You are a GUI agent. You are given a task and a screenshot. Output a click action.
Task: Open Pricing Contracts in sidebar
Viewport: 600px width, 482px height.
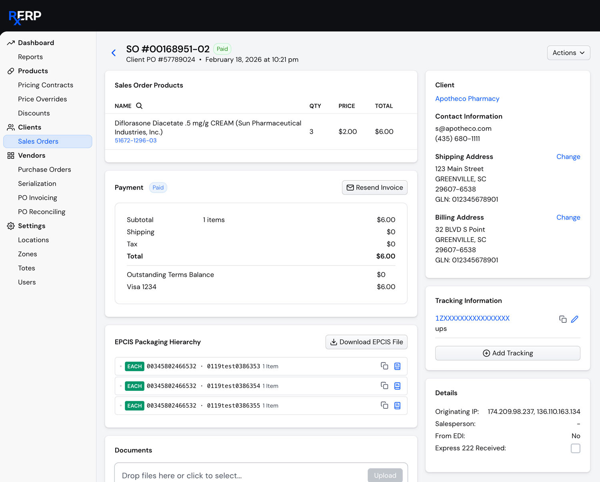click(46, 85)
